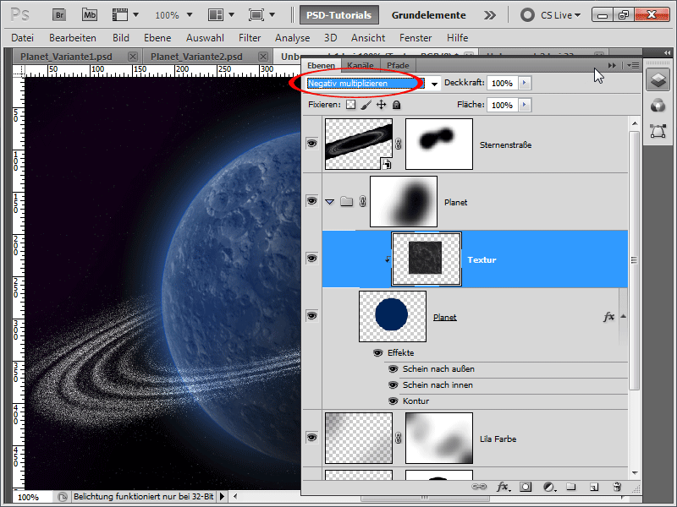Hide the Schein nach innen effect

(393, 385)
